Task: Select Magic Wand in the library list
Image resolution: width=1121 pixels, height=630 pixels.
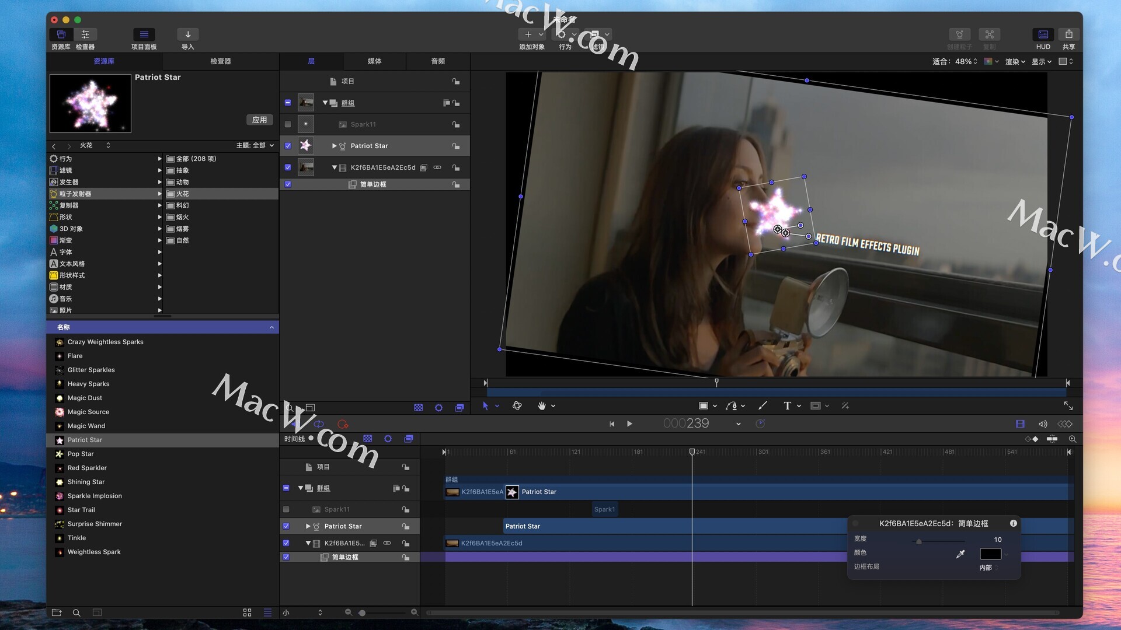Action: [x=86, y=426]
